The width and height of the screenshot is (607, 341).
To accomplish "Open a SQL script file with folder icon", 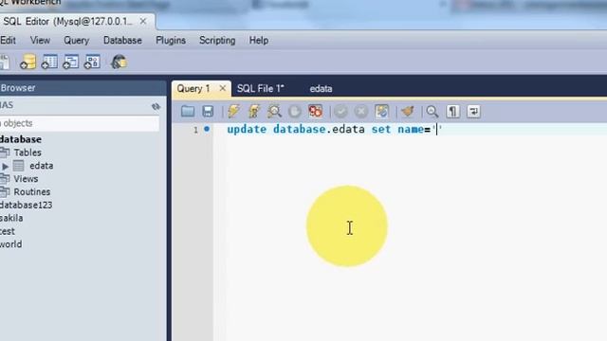I will pos(188,112).
